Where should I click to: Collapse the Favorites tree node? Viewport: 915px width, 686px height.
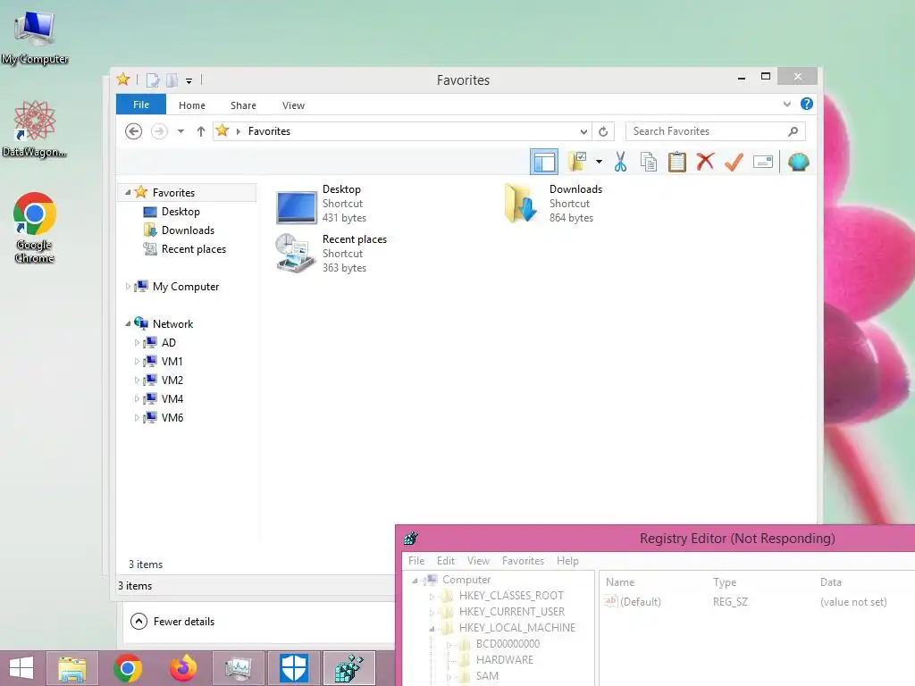point(128,192)
